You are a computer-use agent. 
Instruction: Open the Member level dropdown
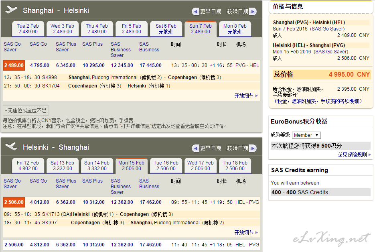coord(306,135)
